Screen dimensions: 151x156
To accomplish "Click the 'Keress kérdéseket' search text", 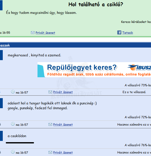I will point(136,22).
